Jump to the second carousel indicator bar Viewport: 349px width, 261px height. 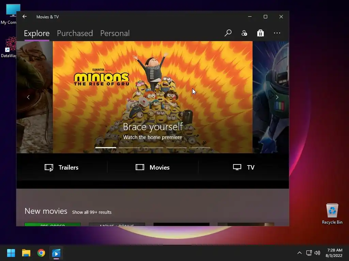click(x=129, y=147)
